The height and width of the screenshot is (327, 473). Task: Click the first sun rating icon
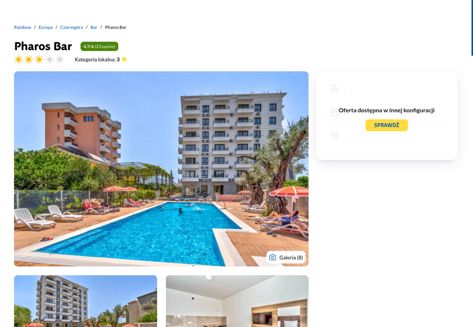pos(18,59)
